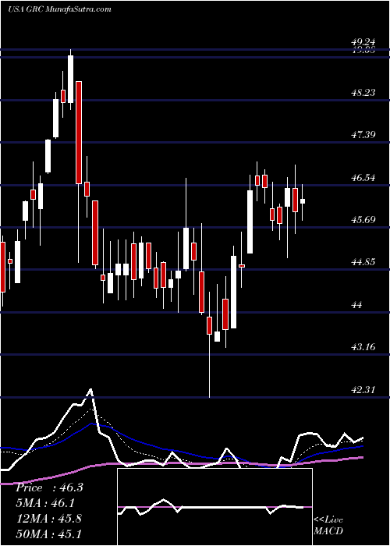Click the '12MA : 45.8' readout
390x546 pixels.
(49, 519)
